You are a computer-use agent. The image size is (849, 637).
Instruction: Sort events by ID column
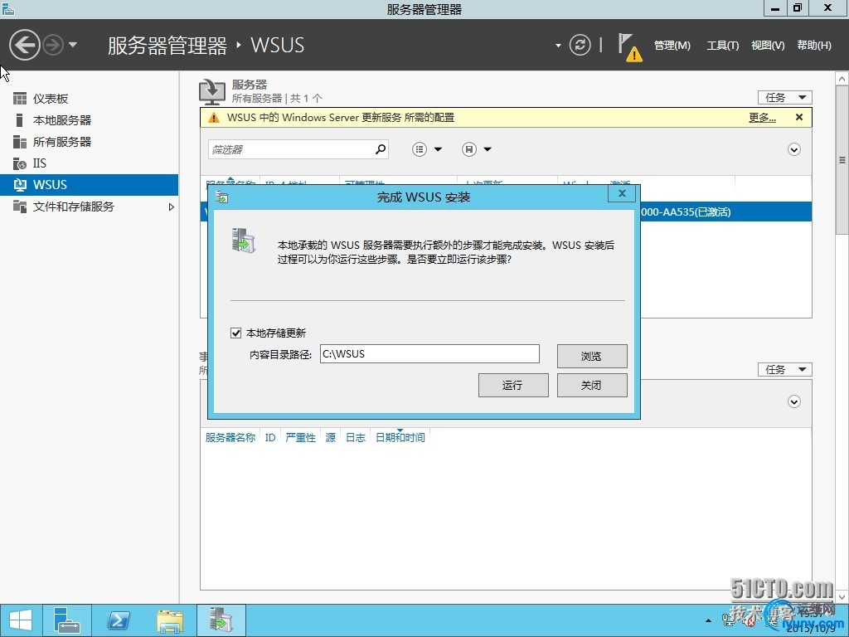point(270,438)
